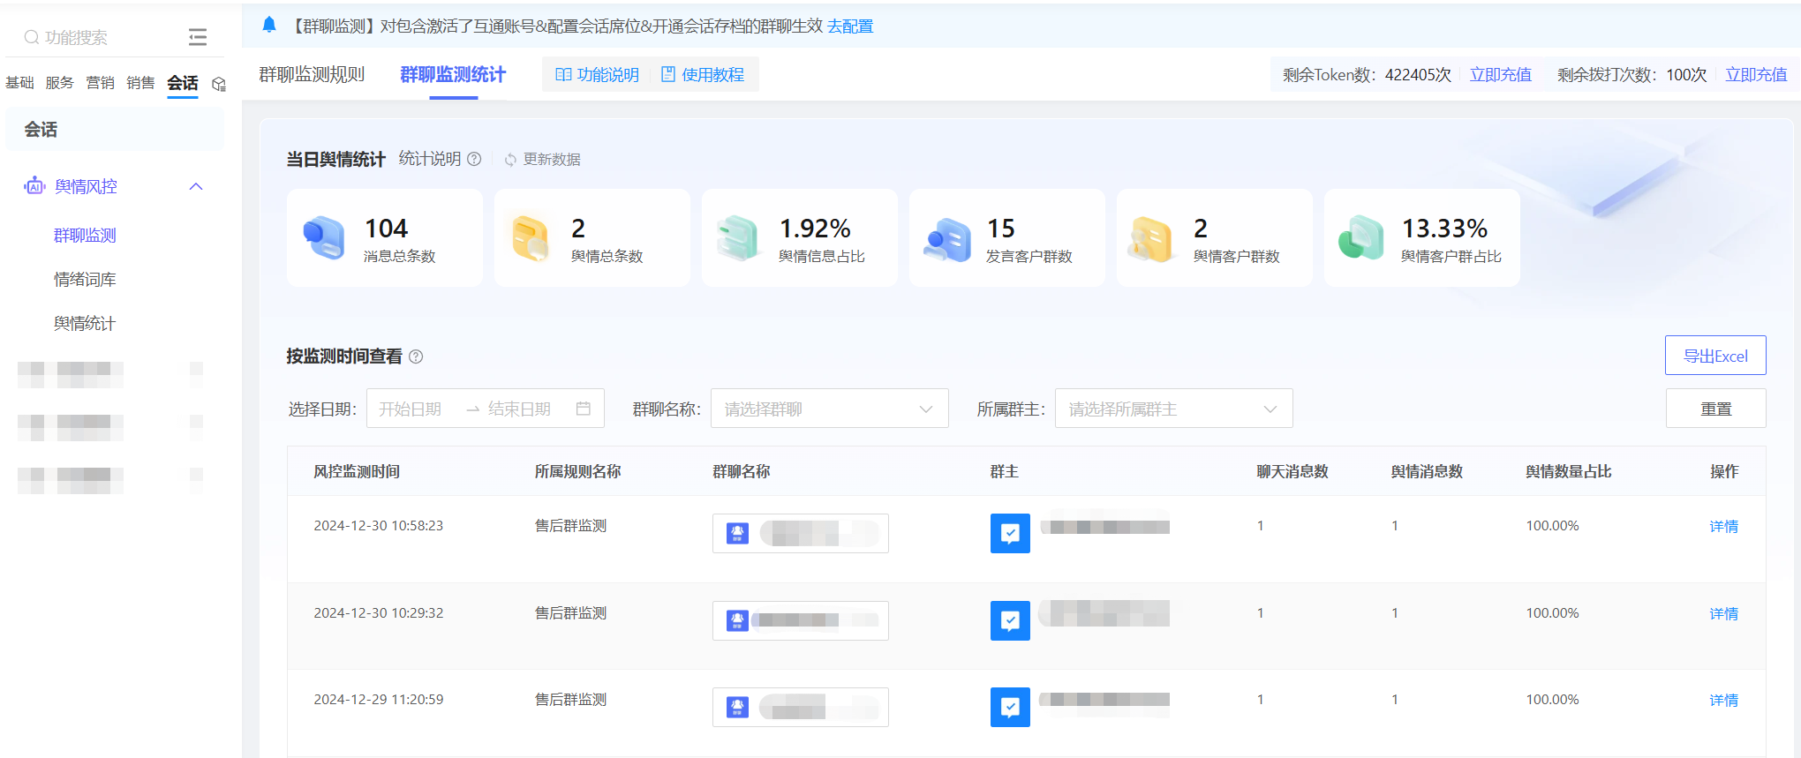Open 舆情统计 in sidebar
Viewport: 1801px width, 758px height.
85,324
